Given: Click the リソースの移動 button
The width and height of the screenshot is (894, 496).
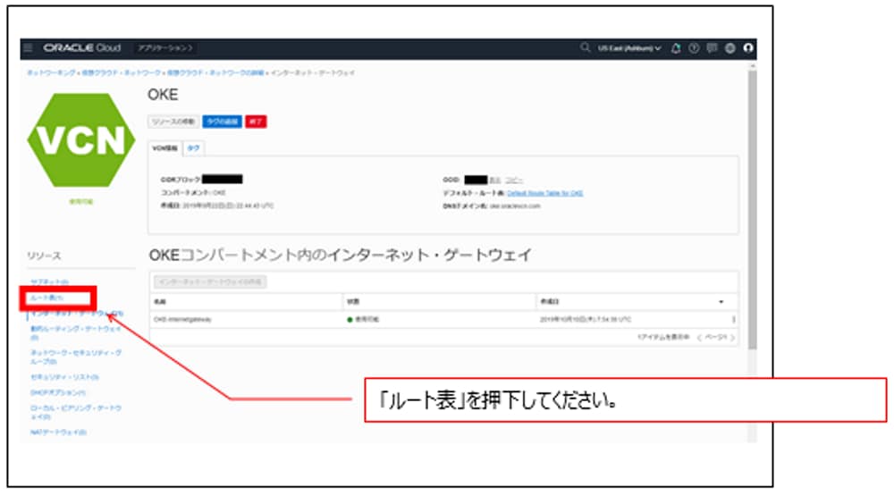Looking at the screenshot, I should pyautogui.click(x=173, y=122).
